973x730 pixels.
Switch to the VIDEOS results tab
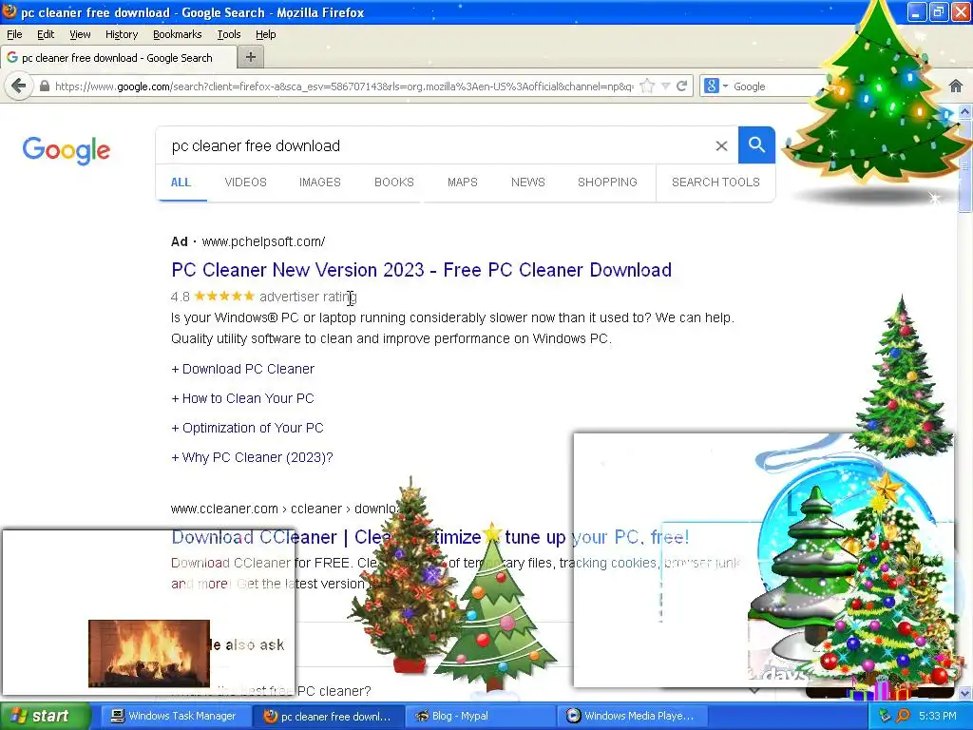(x=246, y=182)
